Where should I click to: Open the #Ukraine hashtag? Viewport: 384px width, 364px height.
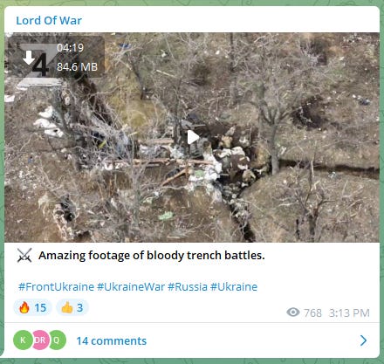click(x=234, y=287)
